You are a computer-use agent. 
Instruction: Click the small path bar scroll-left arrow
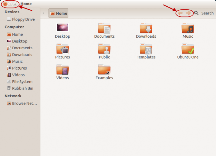click(x=44, y=13)
